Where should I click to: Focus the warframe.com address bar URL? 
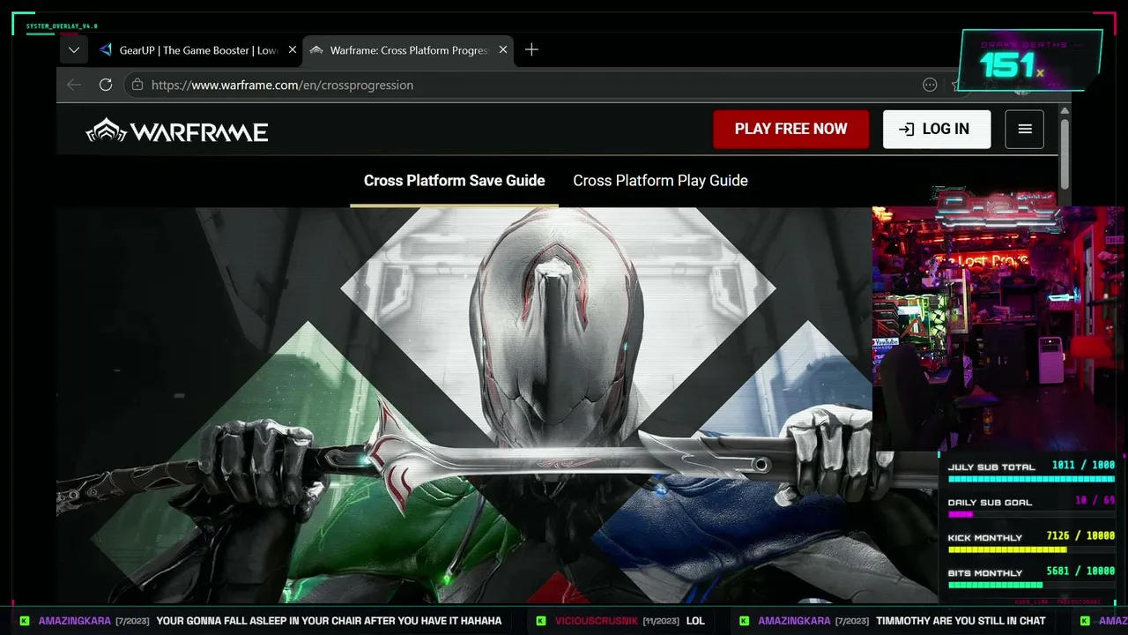point(282,85)
